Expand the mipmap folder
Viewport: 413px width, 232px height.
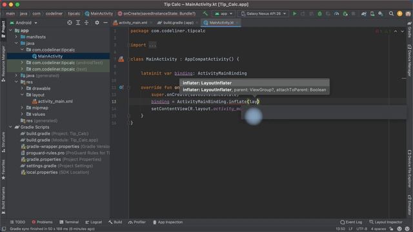point(22,108)
